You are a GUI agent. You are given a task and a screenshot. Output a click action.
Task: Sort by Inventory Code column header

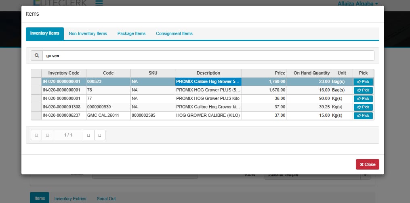64,73
